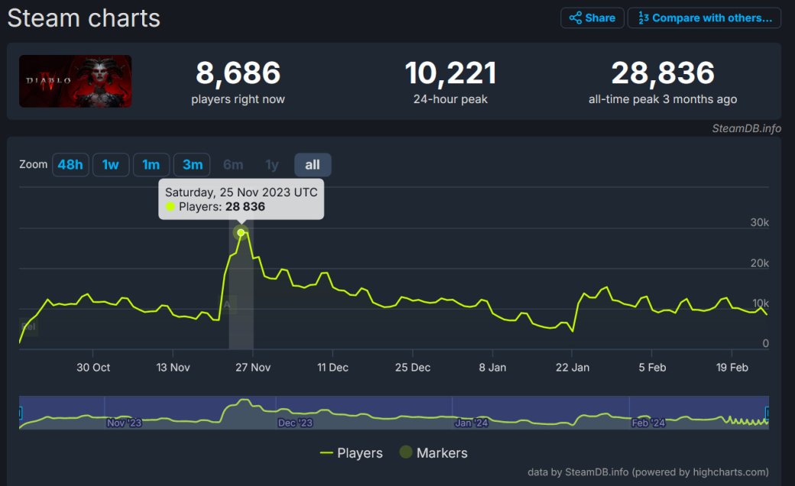The height and width of the screenshot is (486, 795).
Task: Click the 30 Oct axis label
Action: [x=93, y=368]
